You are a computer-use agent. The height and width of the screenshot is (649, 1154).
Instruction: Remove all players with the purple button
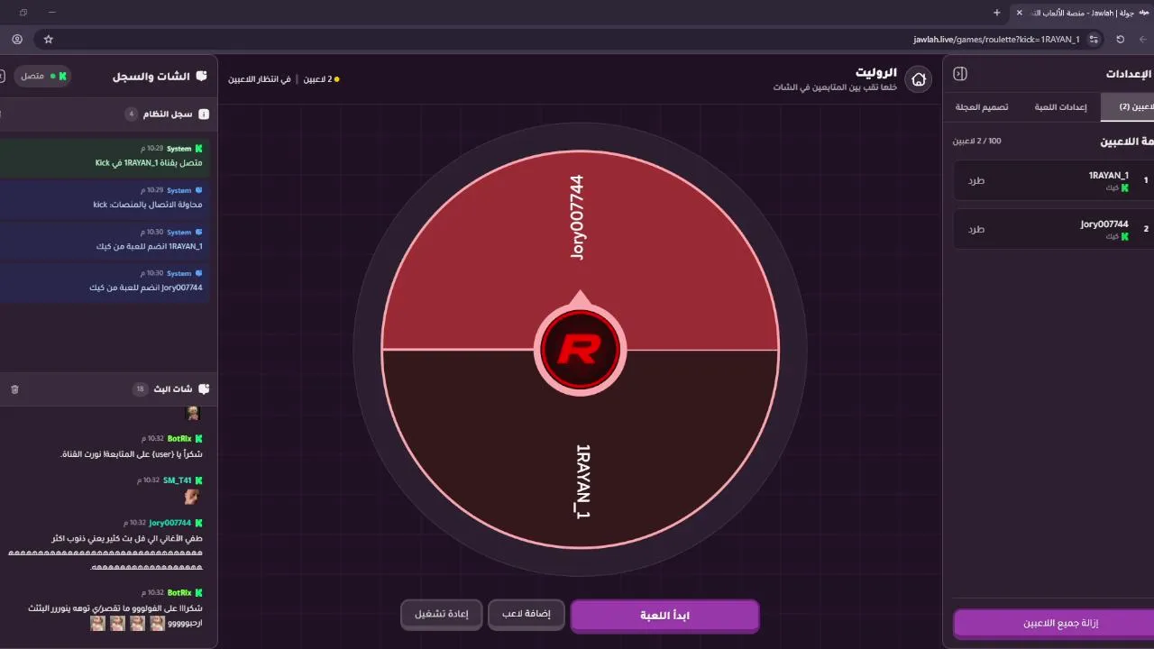(1055, 623)
